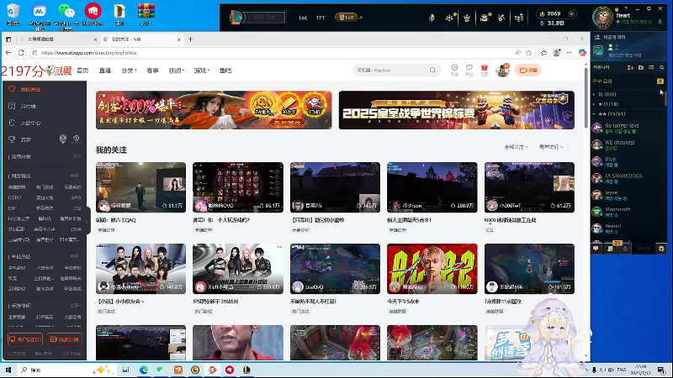Collapse the Douyu sidebar with the arrow handle
The height and width of the screenshot is (378, 673).
(x=87, y=221)
